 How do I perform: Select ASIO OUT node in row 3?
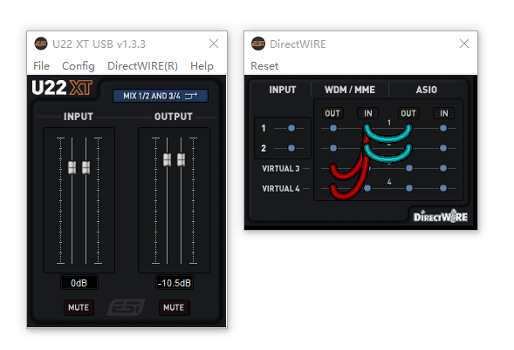coord(408,168)
